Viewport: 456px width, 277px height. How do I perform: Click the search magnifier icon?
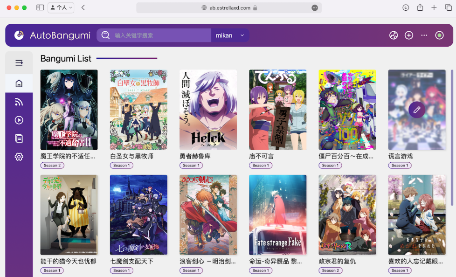[105, 35]
